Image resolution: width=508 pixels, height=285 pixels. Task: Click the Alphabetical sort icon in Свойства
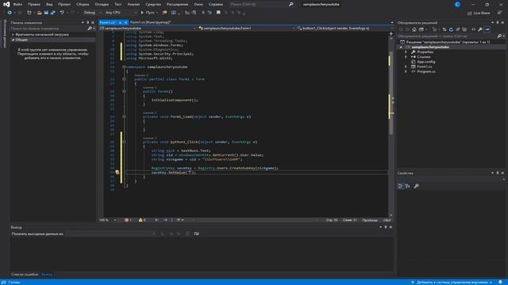(x=407, y=186)
